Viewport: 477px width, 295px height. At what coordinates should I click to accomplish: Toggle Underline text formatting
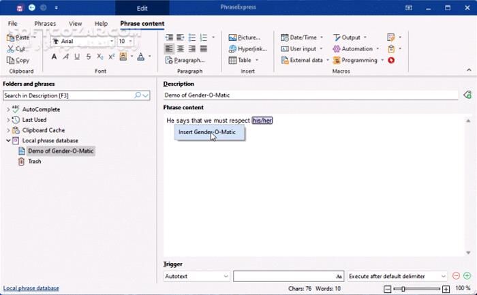tap(78, 57)
